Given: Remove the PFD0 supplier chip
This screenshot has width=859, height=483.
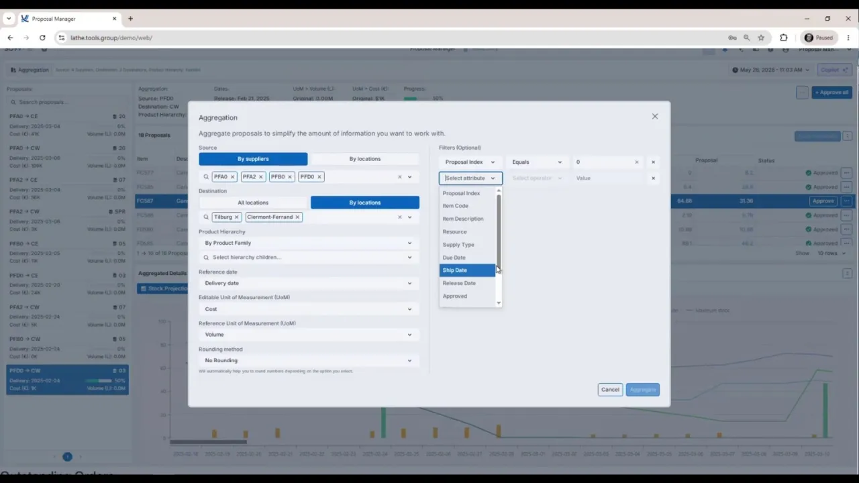Looking at the screenshot, I should pos(319,177).
